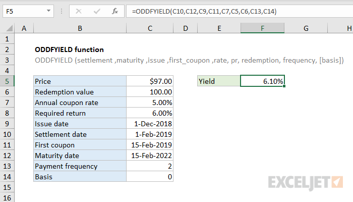Select the 'Required return' label cell
353x202 pixels.
80,113
